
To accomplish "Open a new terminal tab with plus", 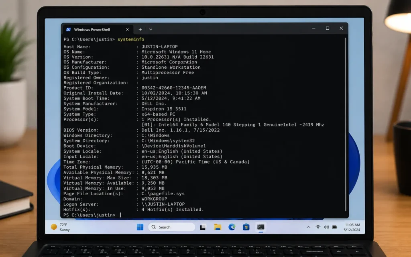I will [140, 29].
